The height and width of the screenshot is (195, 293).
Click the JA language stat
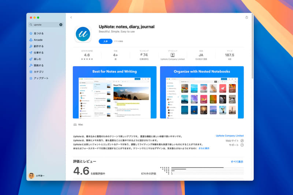tap(201, 55)
